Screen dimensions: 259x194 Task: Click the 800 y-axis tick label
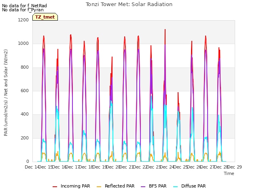click(x=25, y=67)
